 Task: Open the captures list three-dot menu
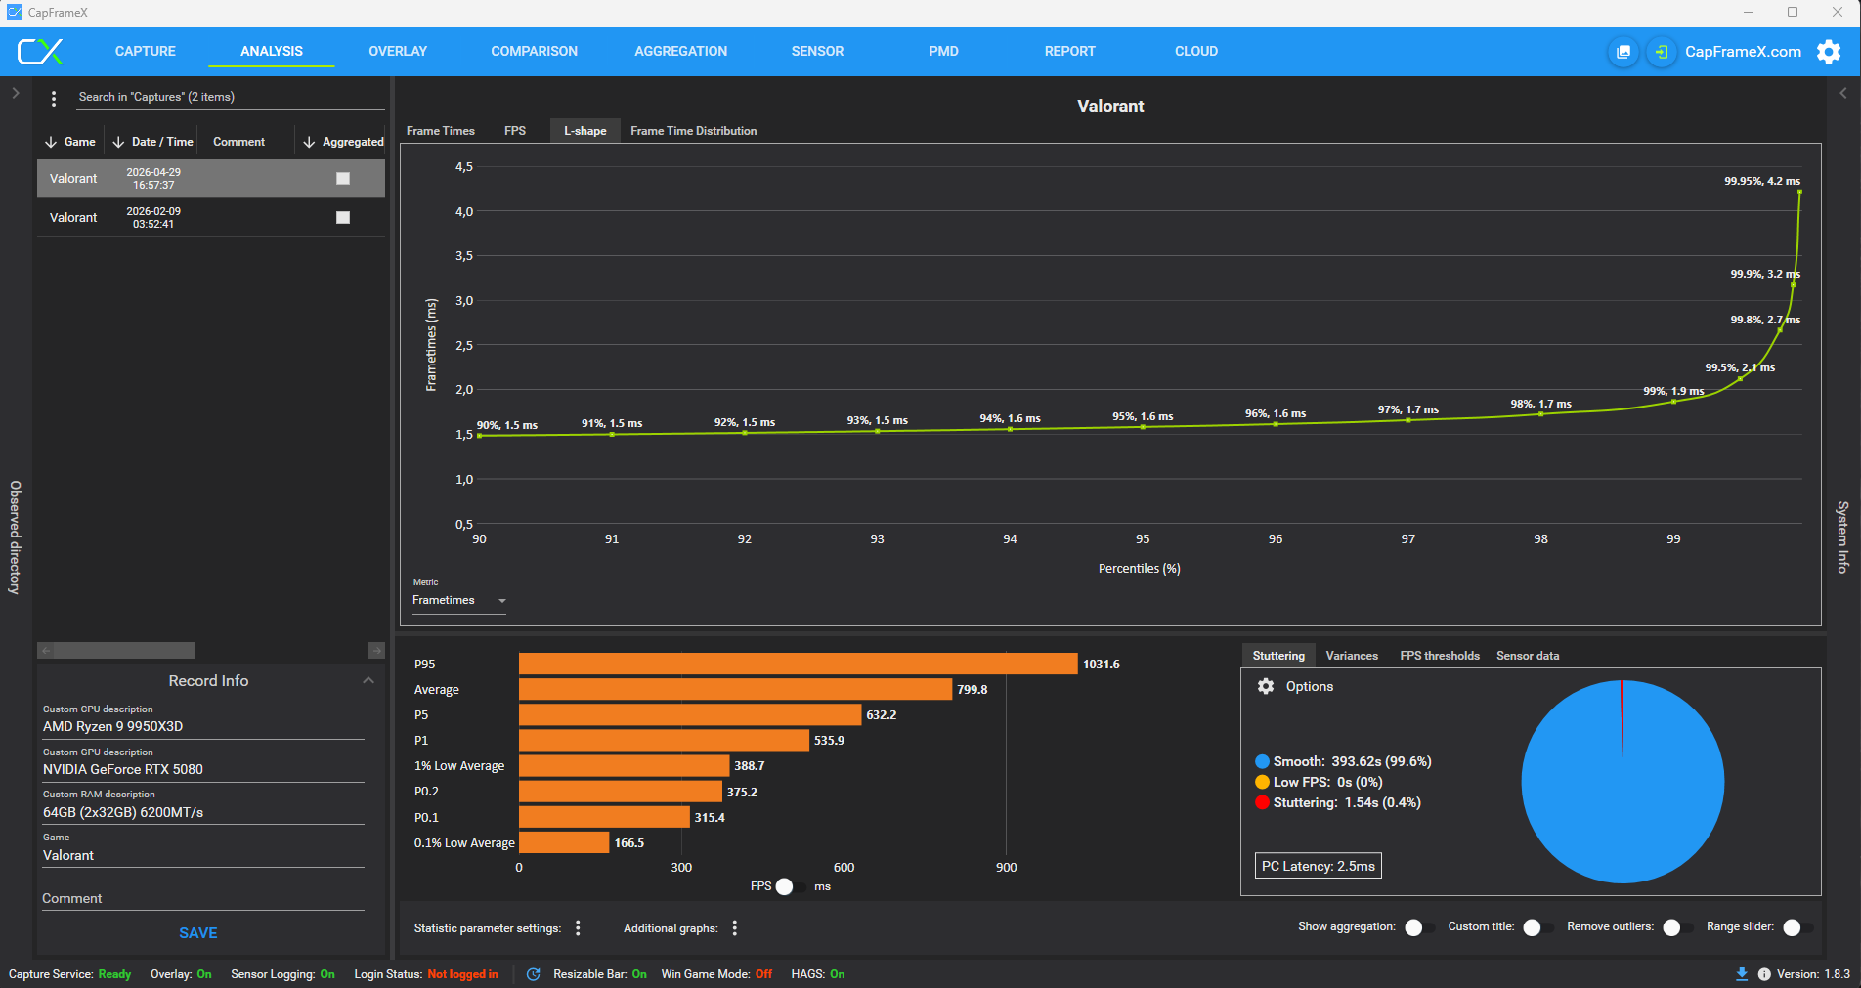click(x=54, y=98)
